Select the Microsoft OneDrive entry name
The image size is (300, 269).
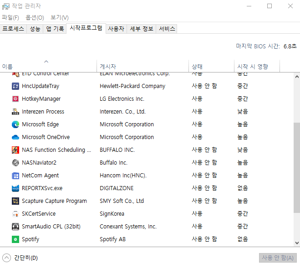(46, 137)
